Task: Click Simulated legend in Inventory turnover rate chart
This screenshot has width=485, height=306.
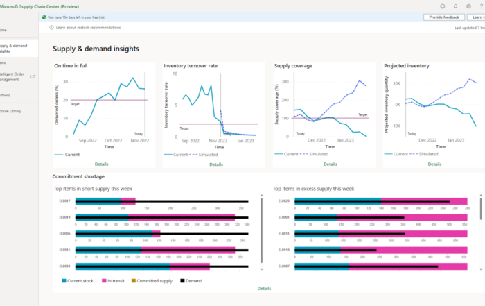Action: (203, 155)
